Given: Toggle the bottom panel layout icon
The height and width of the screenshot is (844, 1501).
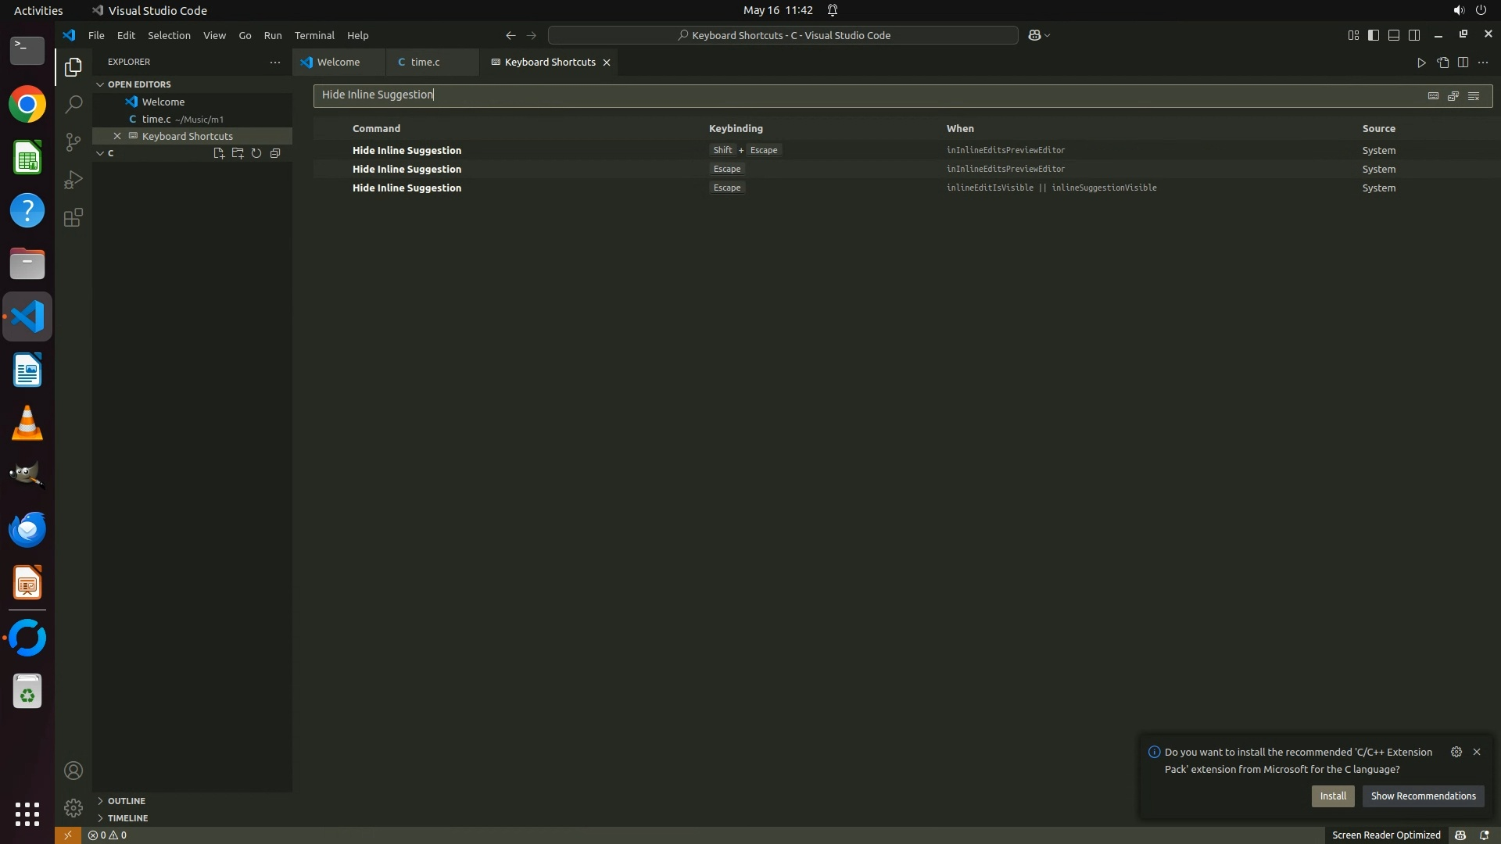Looking at the screenshot, I should (x=1394, y=35).
